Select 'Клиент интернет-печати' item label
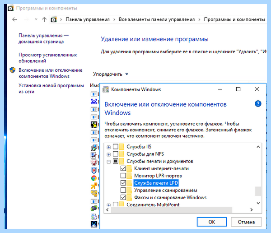The width and height of the screenshot is (271, 233). [161, 168]
